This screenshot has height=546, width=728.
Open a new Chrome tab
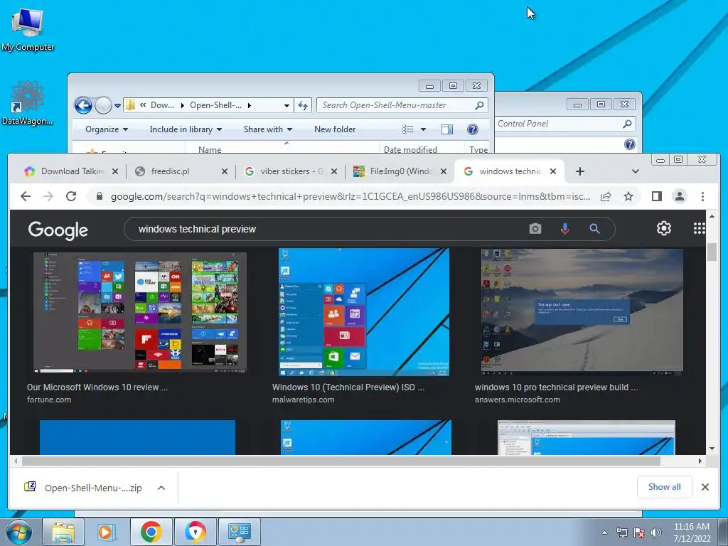pos(580,171)
